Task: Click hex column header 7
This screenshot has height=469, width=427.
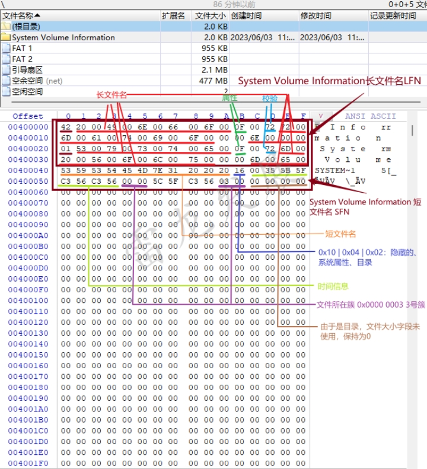Action: [176, 116]
